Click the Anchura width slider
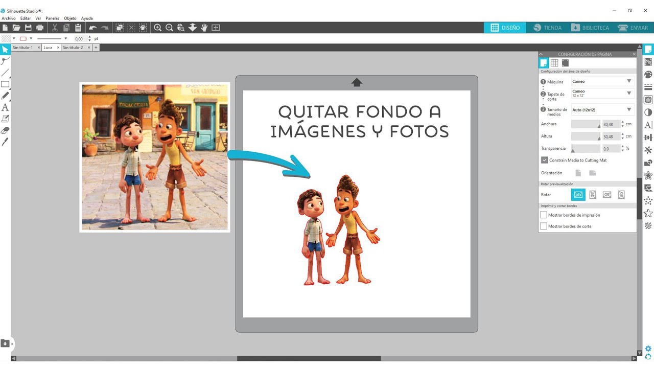Screen dimensions: 654x368 tap(586, 124)
